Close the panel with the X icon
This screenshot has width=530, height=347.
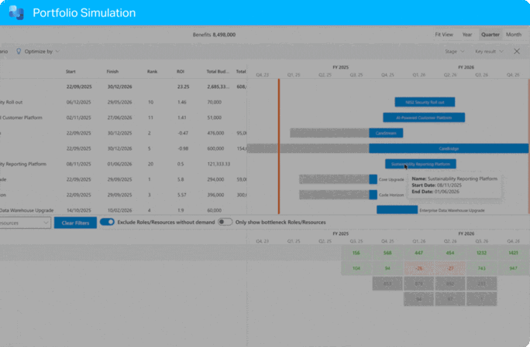517,51
